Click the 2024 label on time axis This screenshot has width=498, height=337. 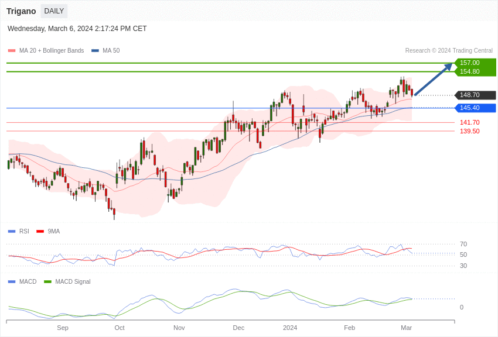(290, 328)
